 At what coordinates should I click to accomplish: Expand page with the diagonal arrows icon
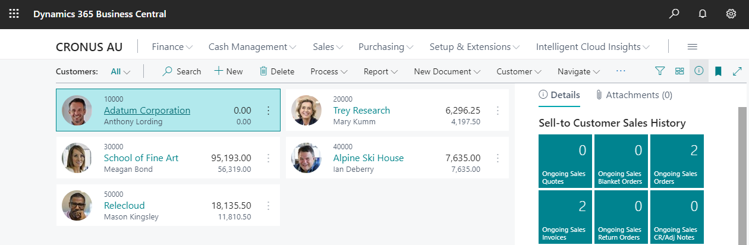tap(737, 71)
